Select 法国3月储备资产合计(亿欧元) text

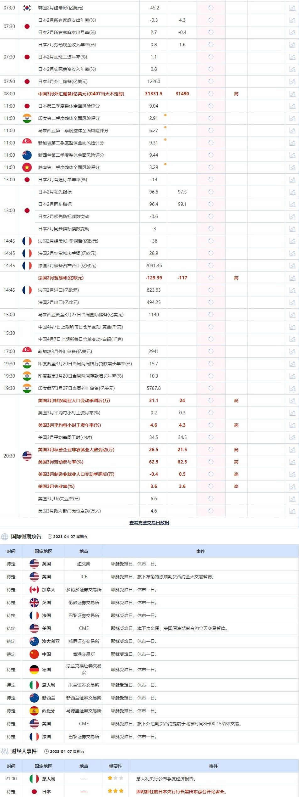[67, 266]
